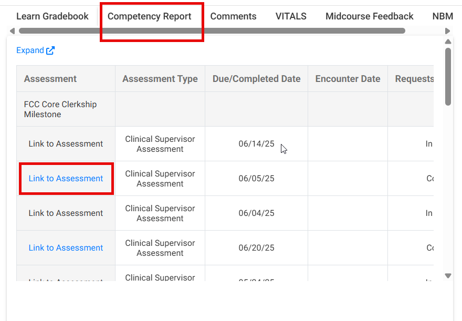The width and height of the screenshot is (462, 321).
Task: Click the Expand external-link icon
Action: (x=50, y=50)
